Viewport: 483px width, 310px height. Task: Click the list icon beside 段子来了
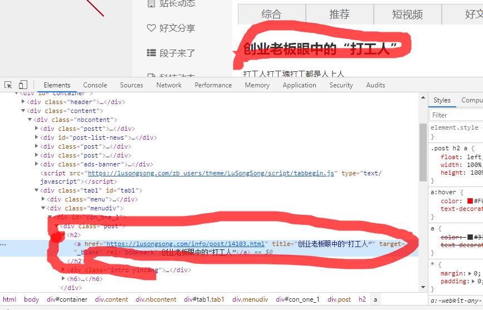(151, 53)
